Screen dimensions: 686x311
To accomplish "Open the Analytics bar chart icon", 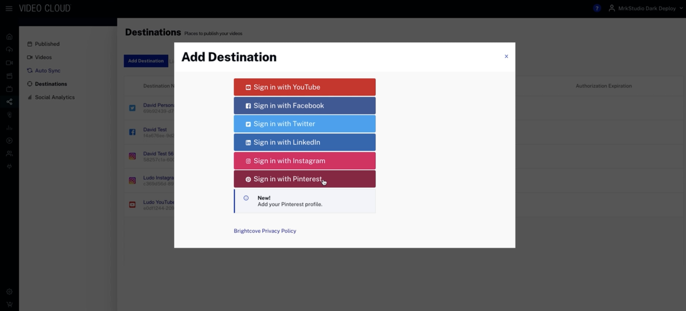I will click(x=9, y=128).
